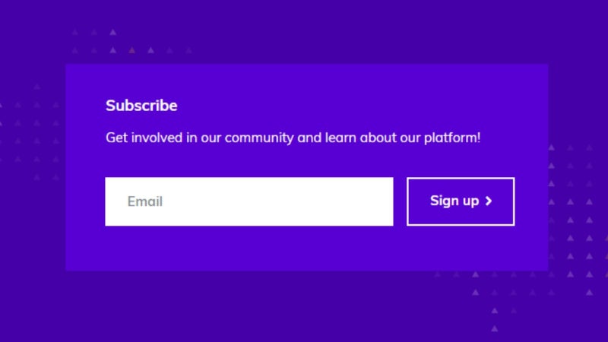
Task: Click the word 'Get' starting the description
Action: click(x=117, y=138)
